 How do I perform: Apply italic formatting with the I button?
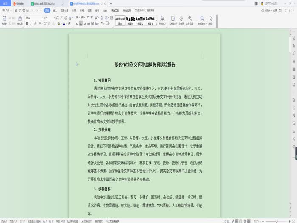pyautogui.click(x=31, y=23)
